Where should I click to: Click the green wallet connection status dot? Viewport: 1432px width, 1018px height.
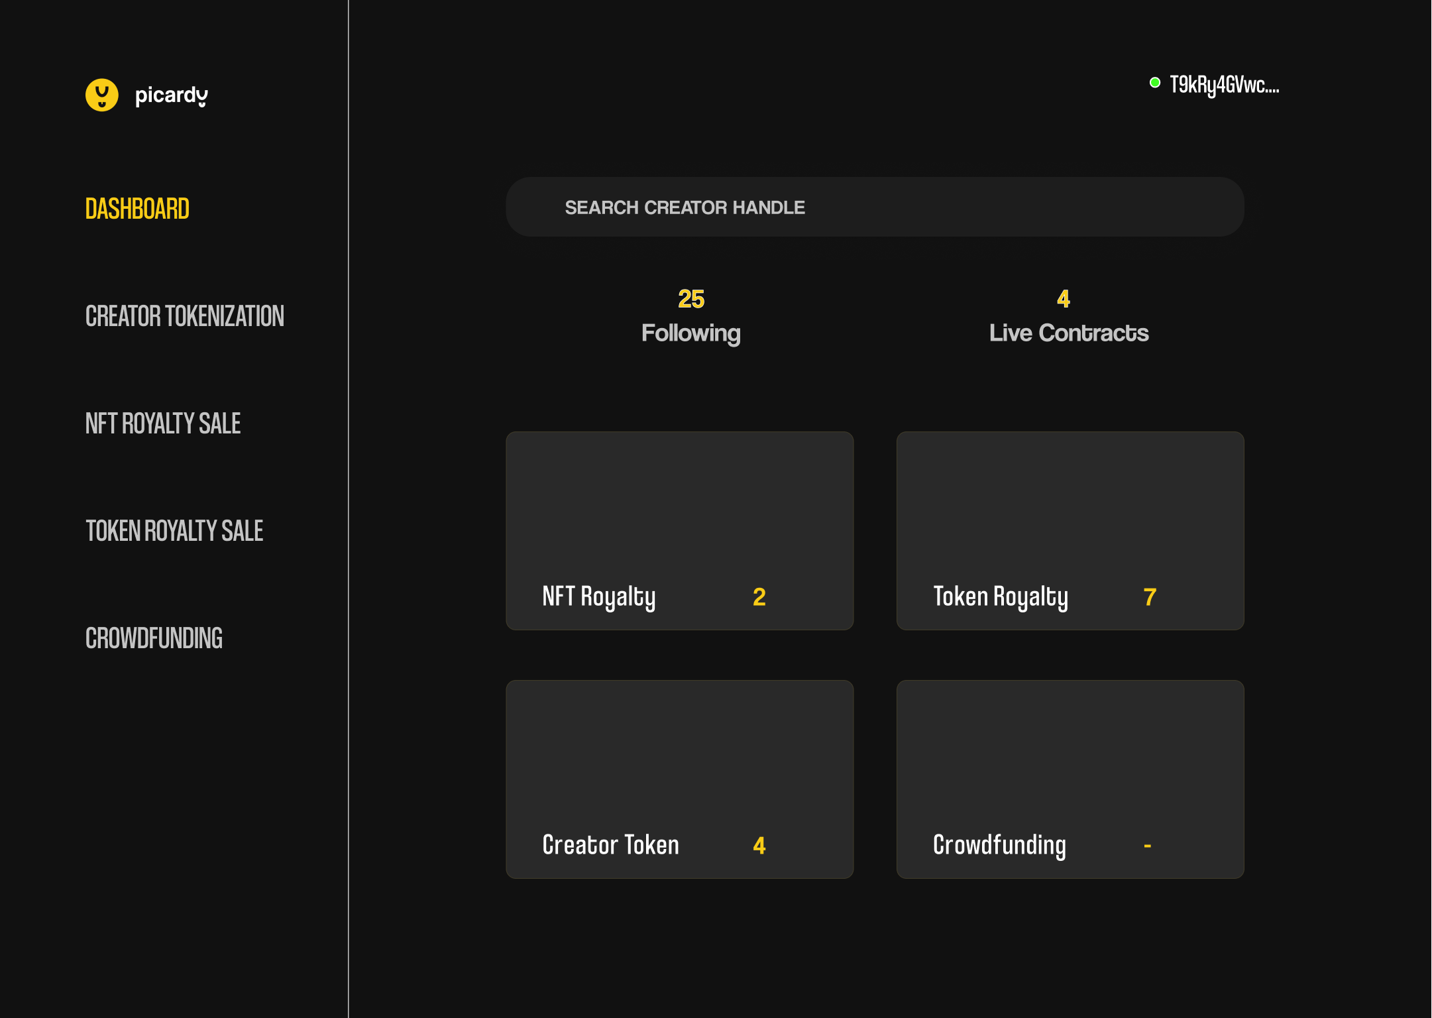(x=1154, y=83)
